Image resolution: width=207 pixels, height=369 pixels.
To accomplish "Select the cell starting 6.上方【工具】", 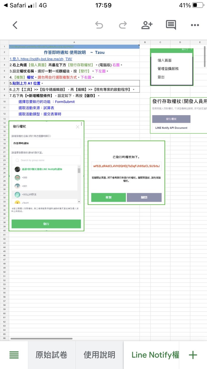I will [74, 89].
